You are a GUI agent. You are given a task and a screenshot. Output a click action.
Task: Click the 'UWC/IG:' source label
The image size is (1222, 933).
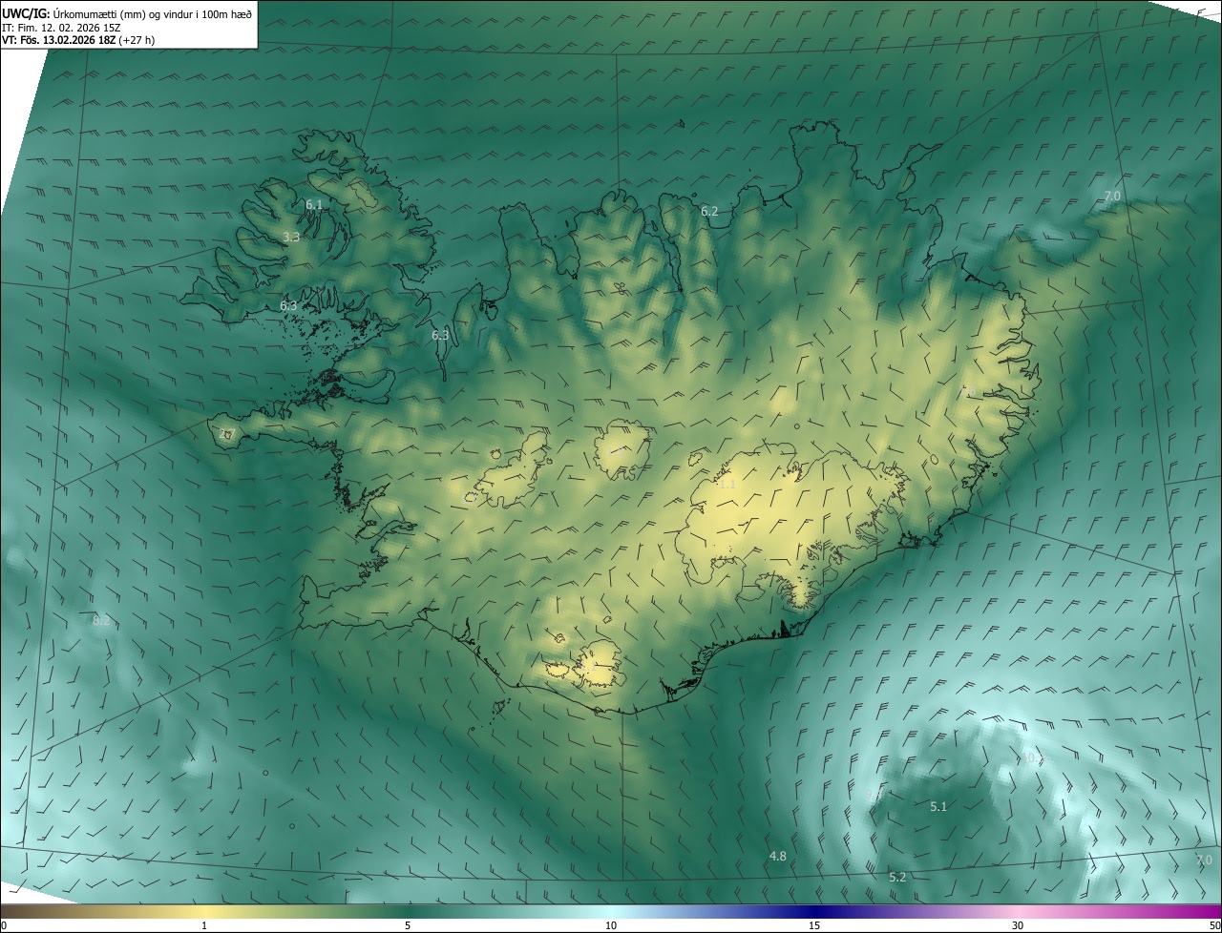click(x=27, y=13)
